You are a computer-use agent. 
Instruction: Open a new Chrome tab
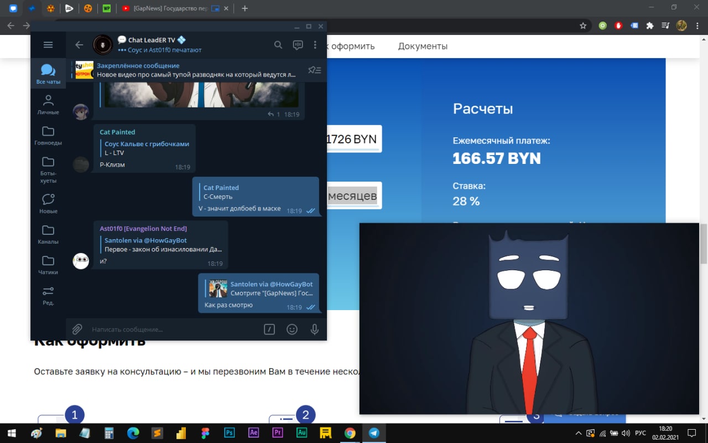(245, 8)
